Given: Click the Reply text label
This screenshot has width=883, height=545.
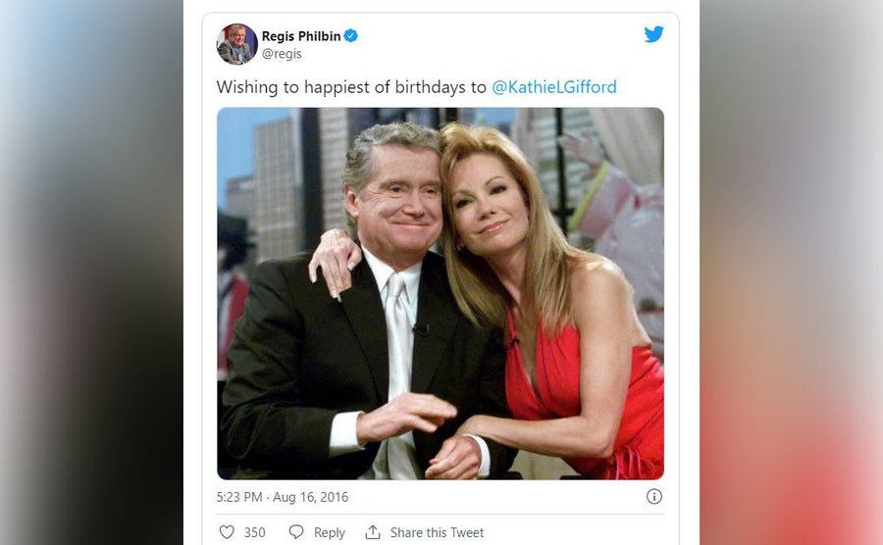Looking at the screenshot, I should click(330, 532).
